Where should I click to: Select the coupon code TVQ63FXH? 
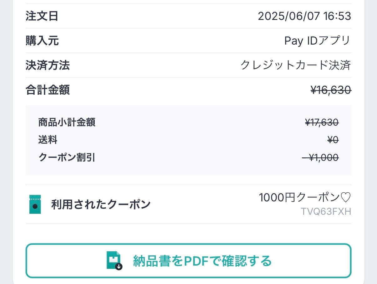pyautogui.click(x=326, y=212)
